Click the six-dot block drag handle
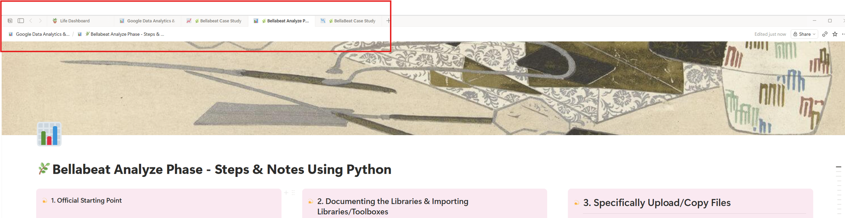Viewport: 845px width, 218px height. 293,193
